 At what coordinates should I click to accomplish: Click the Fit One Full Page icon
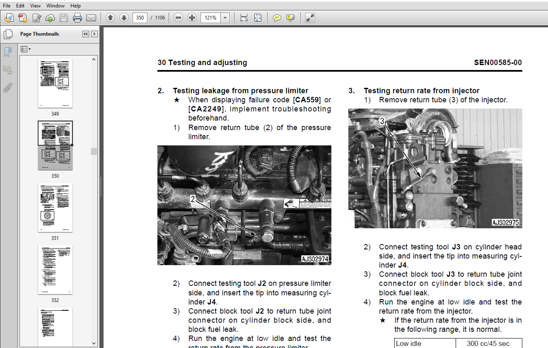(x=258, y=18)
